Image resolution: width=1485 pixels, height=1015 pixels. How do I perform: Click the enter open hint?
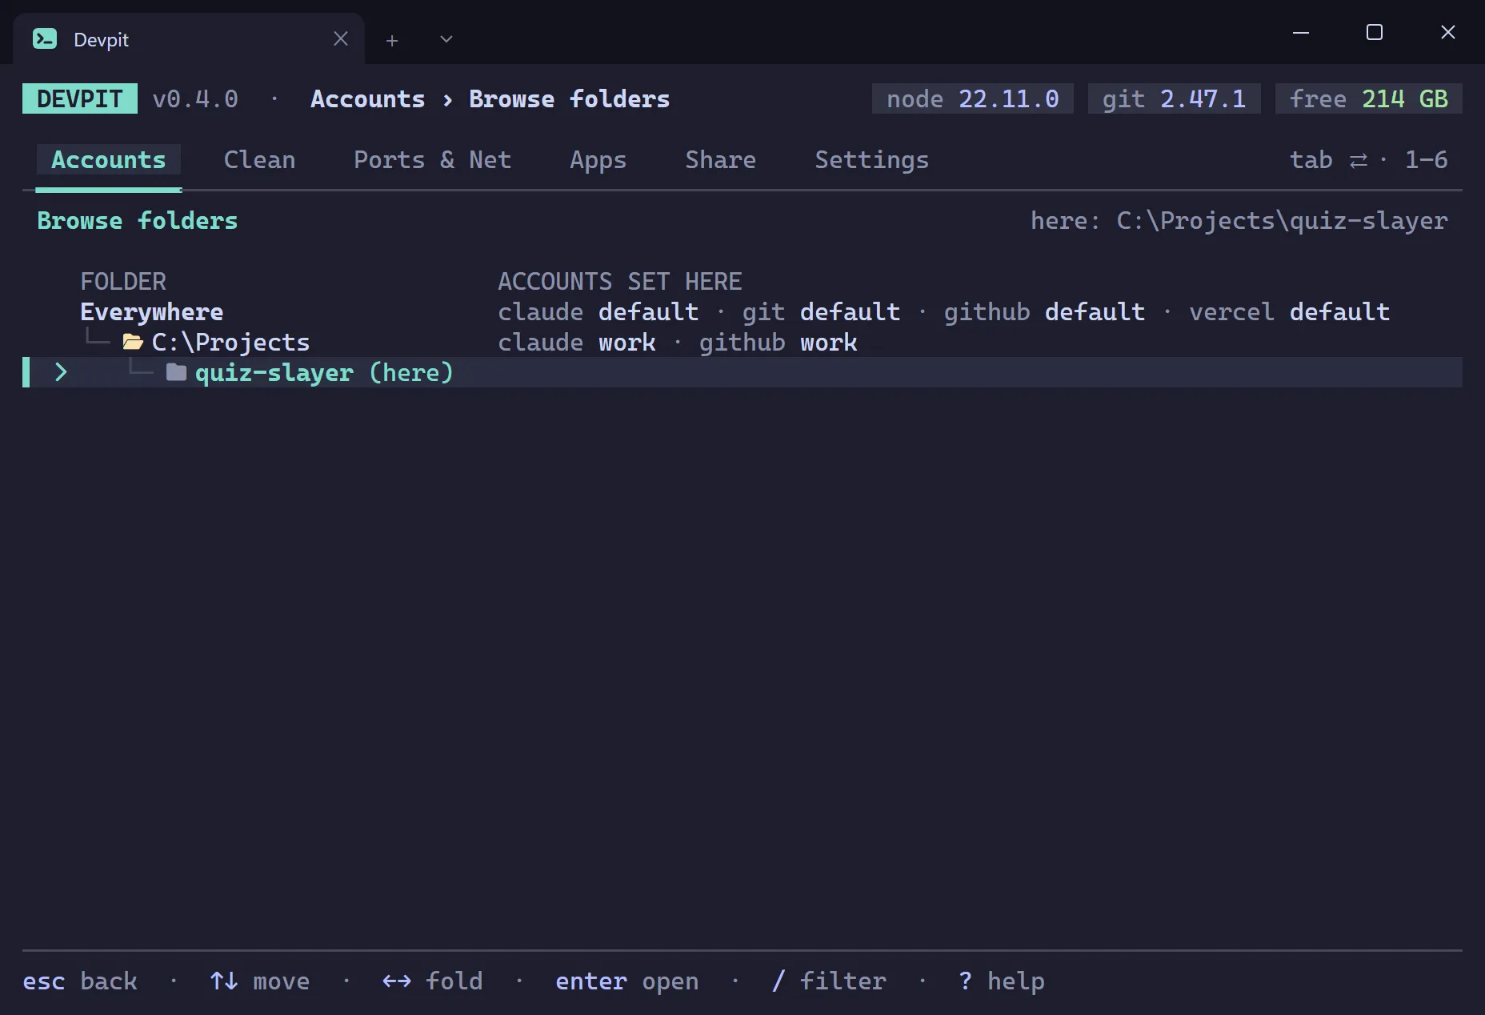(x=627, y=981)
